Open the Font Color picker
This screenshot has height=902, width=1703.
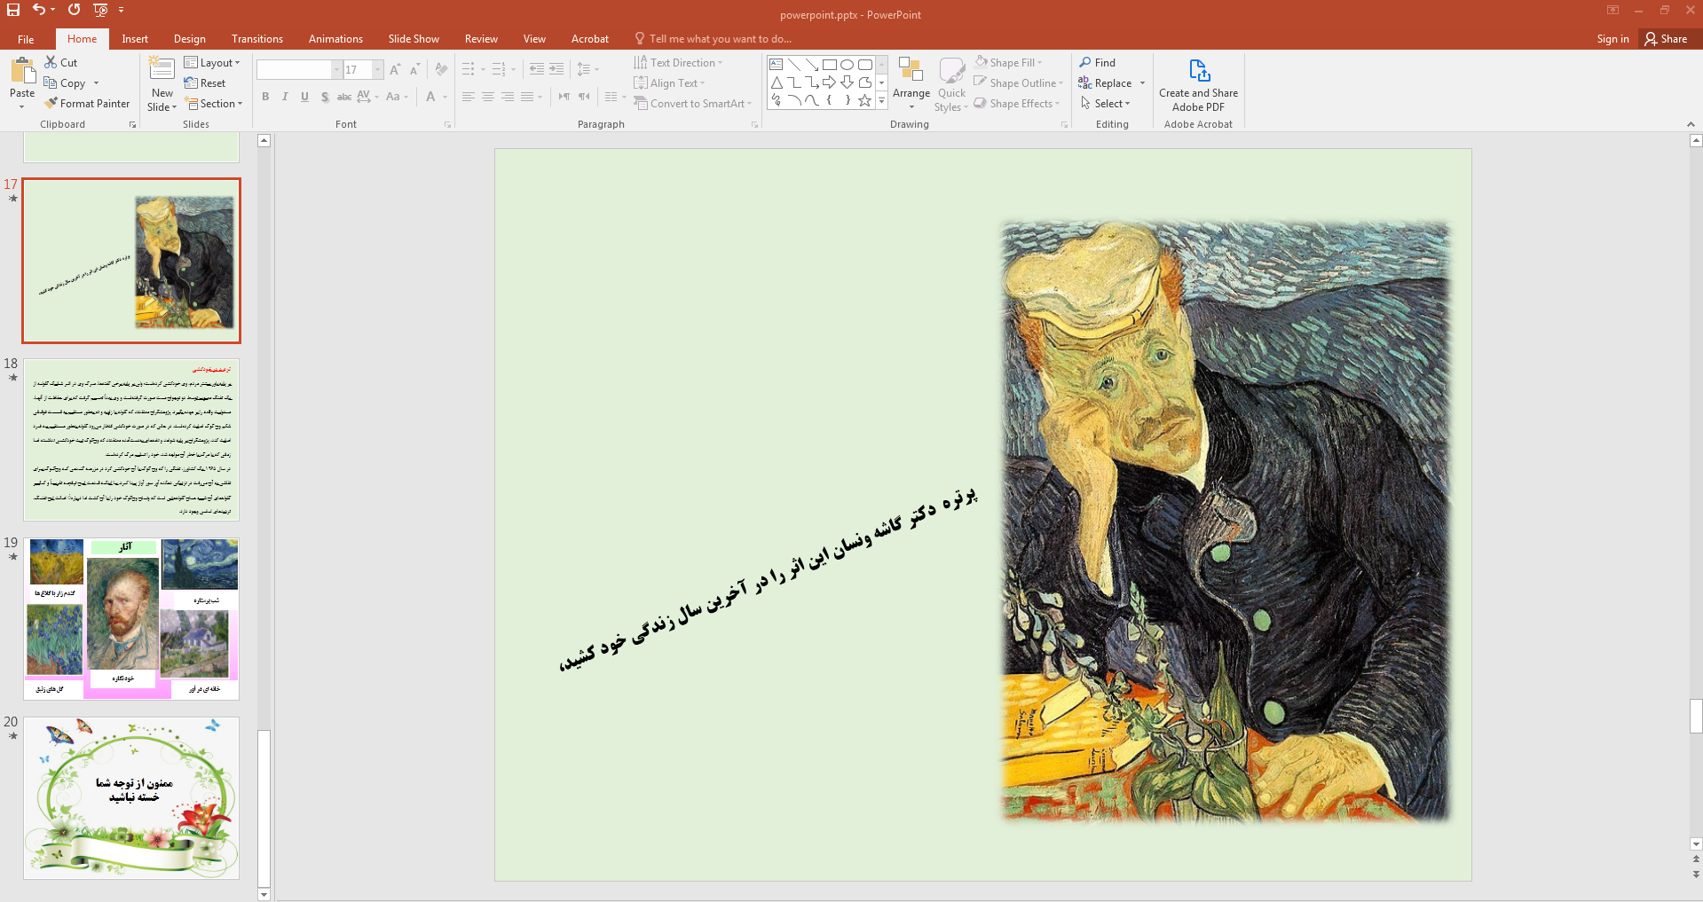436,97
